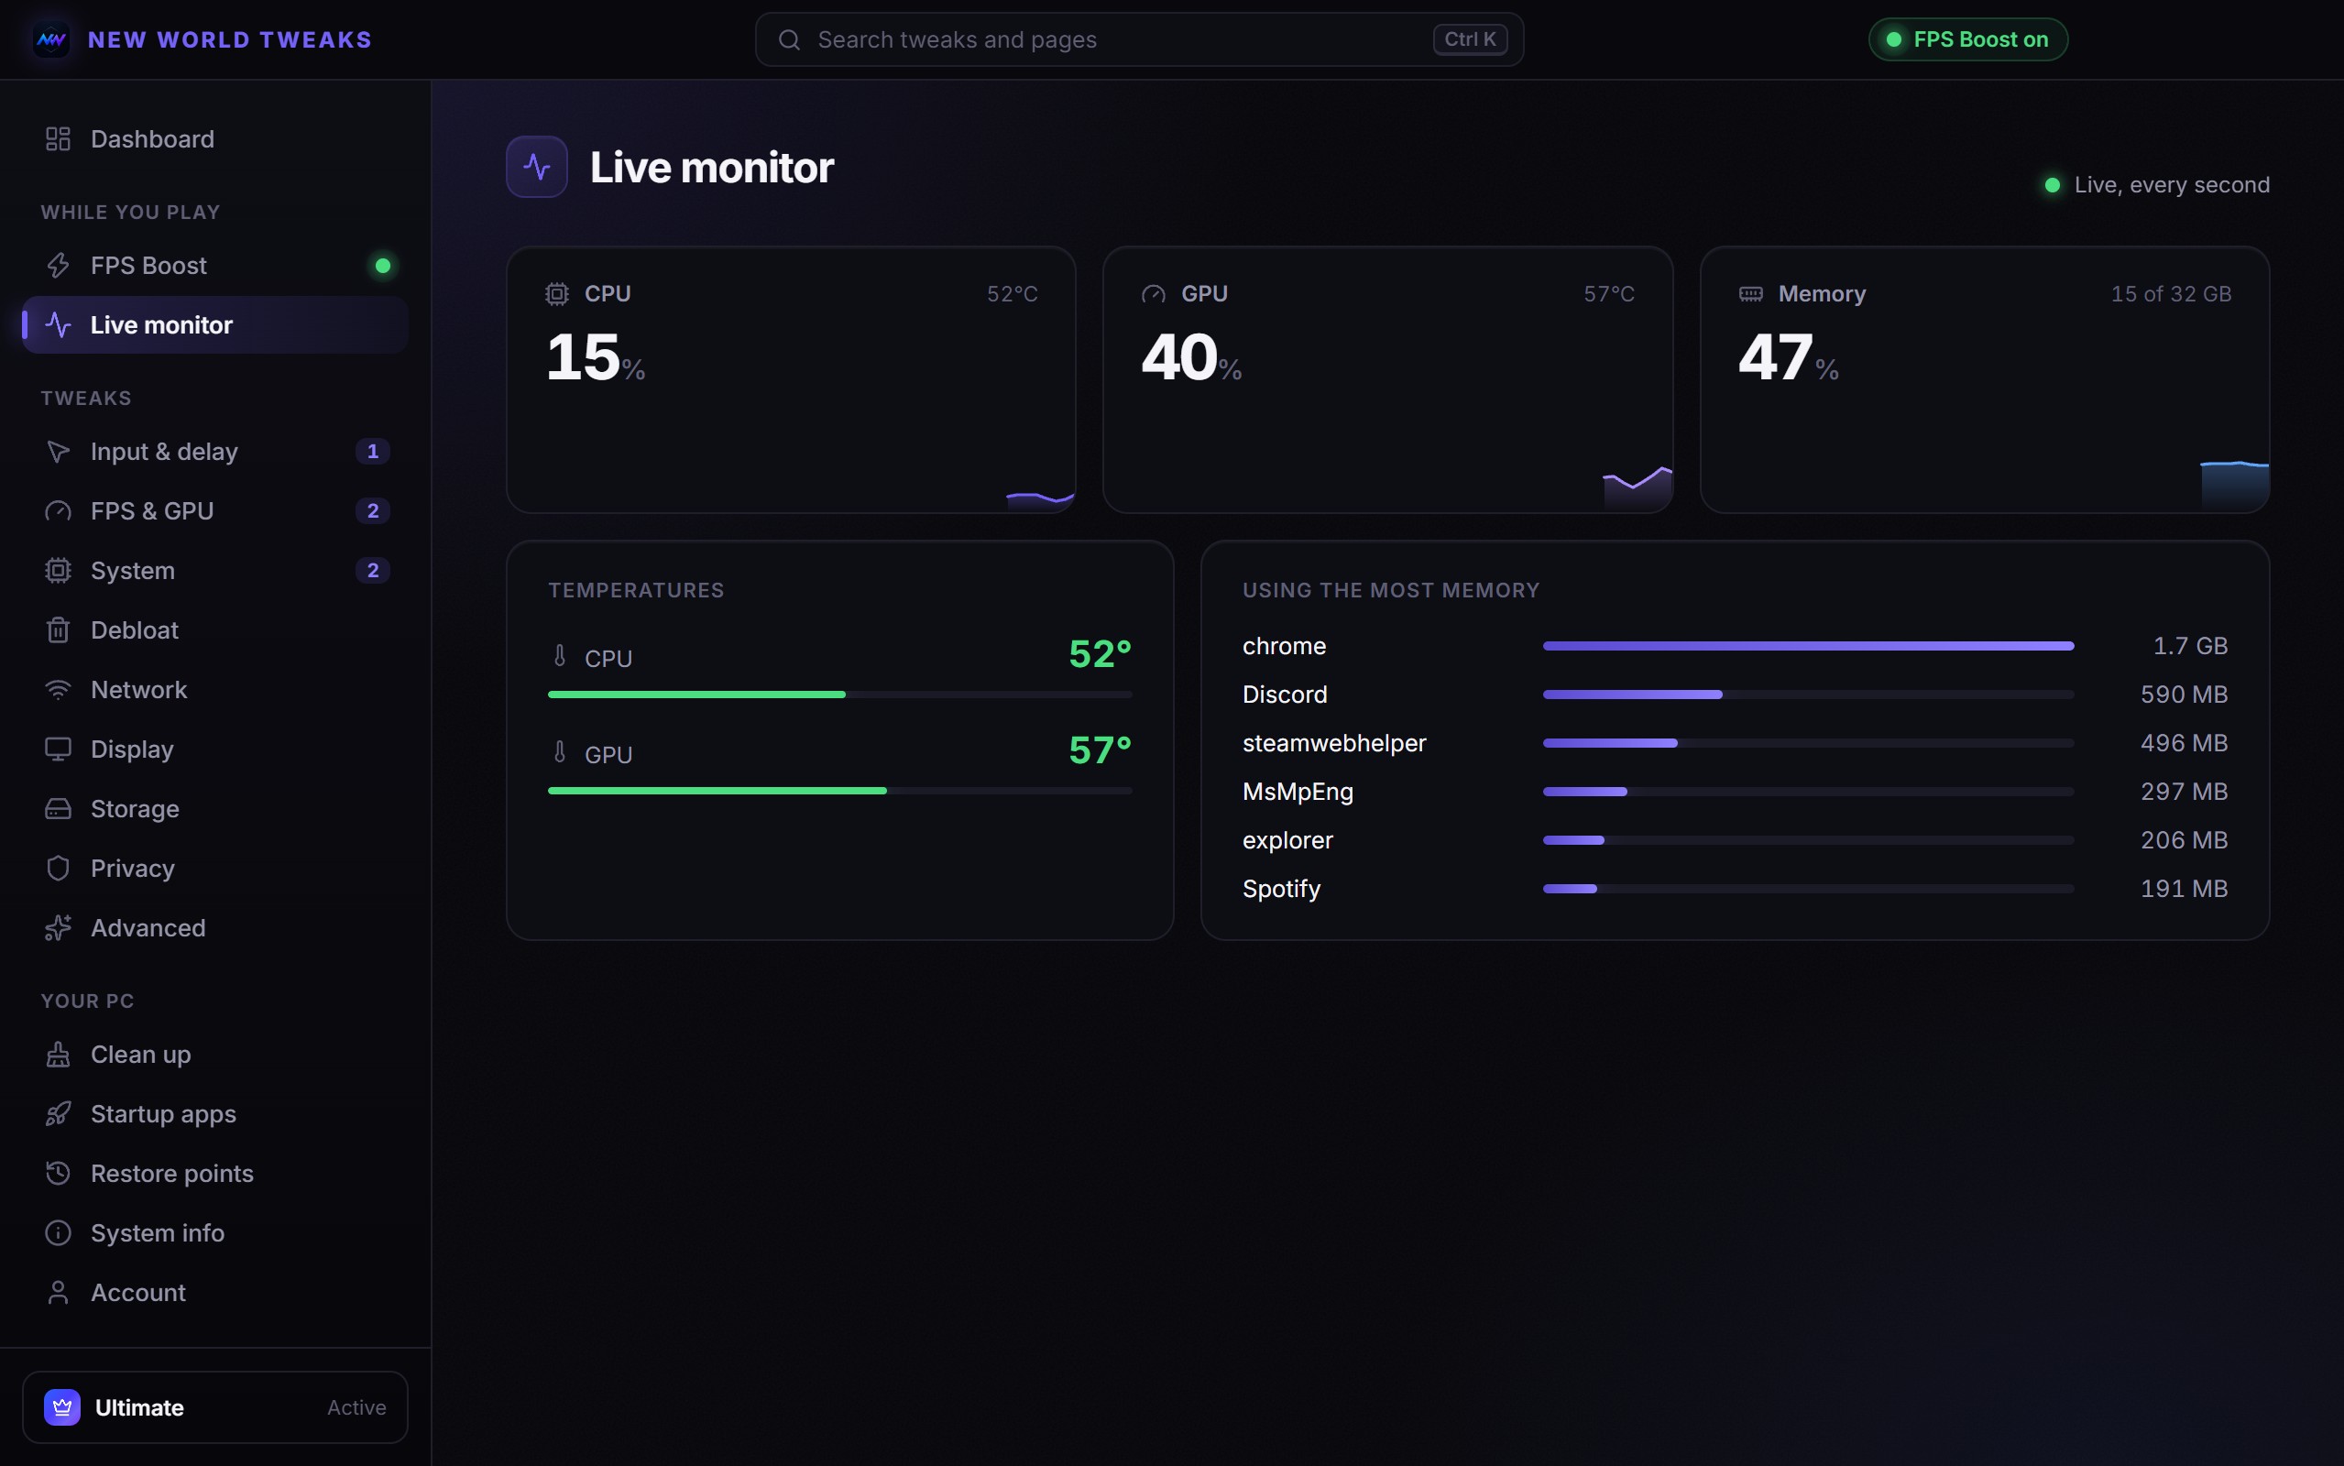The width and height of the screenshot is (2344, 1466).
Task: Click the Input & delay badge 1
Action: point(372,452)
